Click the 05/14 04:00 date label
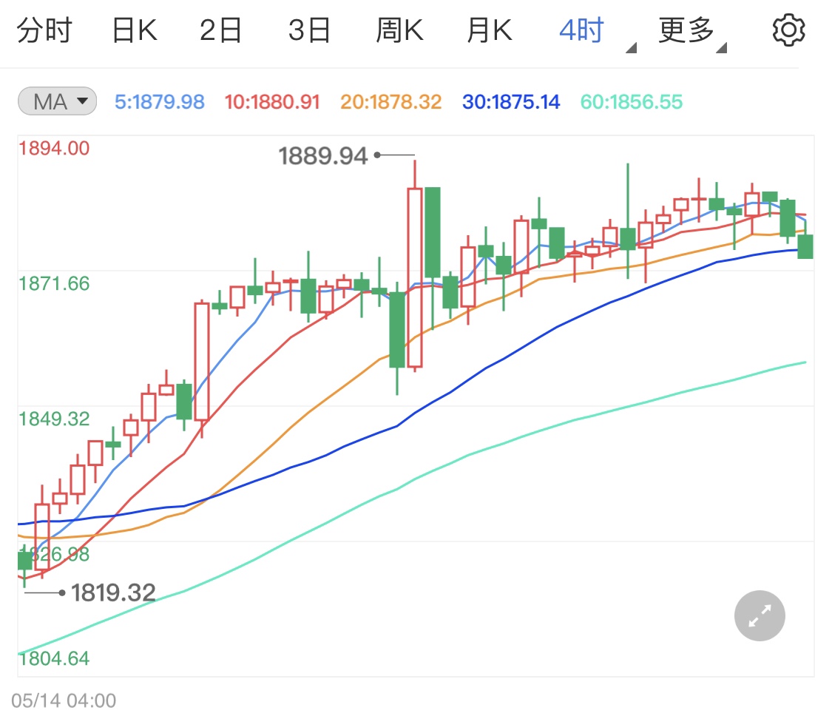 click(x=64, y=700)
